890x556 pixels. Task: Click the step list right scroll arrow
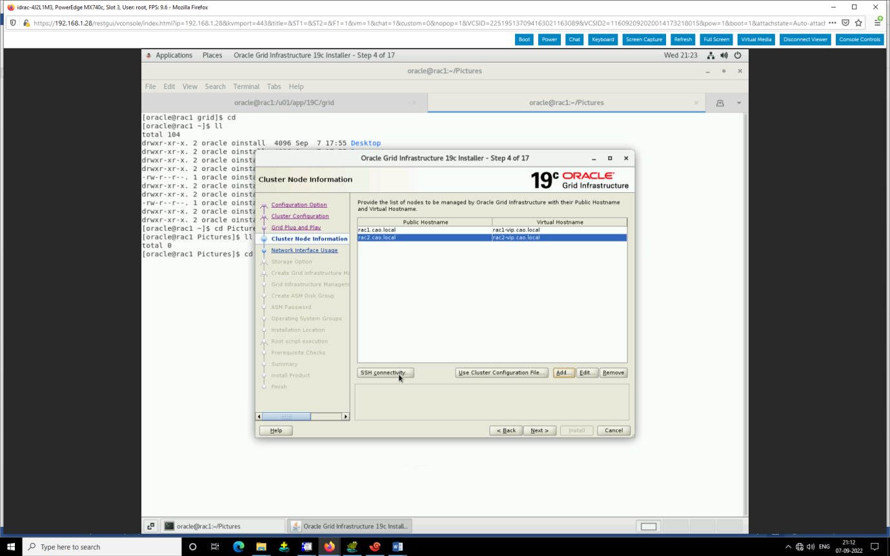(x=346, y=417)
